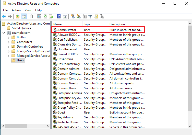
Task: Click the Group Policy Cr... row name
Action: coord(69,108)
